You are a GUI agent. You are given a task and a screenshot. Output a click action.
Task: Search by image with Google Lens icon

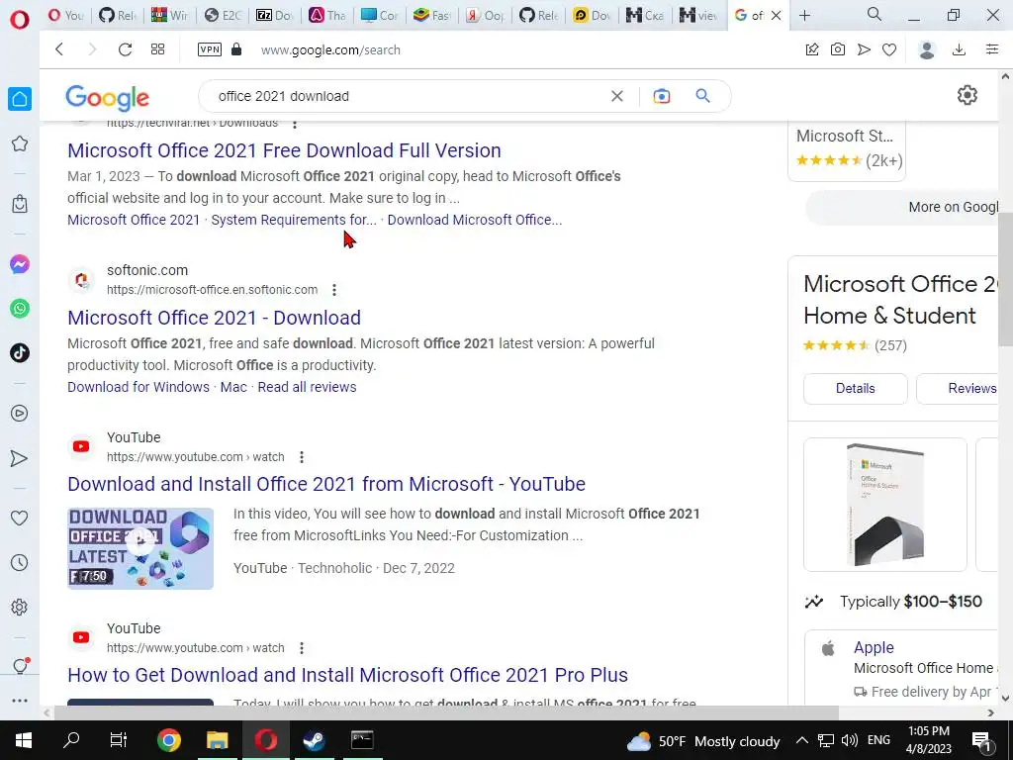tap(662, 96)
